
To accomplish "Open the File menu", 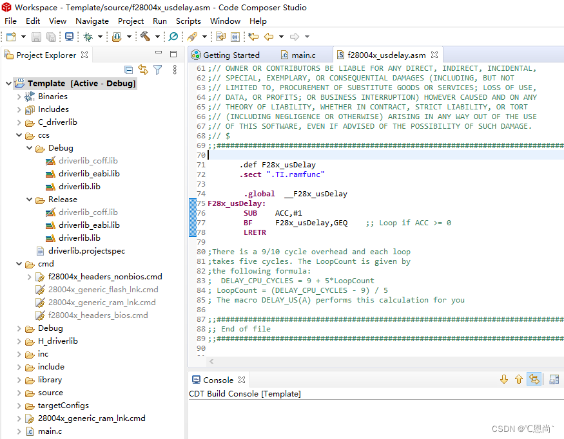I will 10,21.
